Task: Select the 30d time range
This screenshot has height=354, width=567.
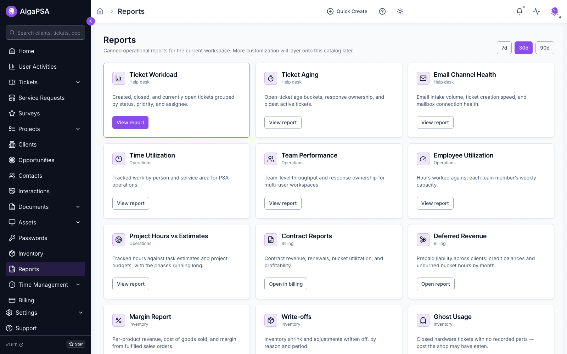Action: (x=524, y=48)
